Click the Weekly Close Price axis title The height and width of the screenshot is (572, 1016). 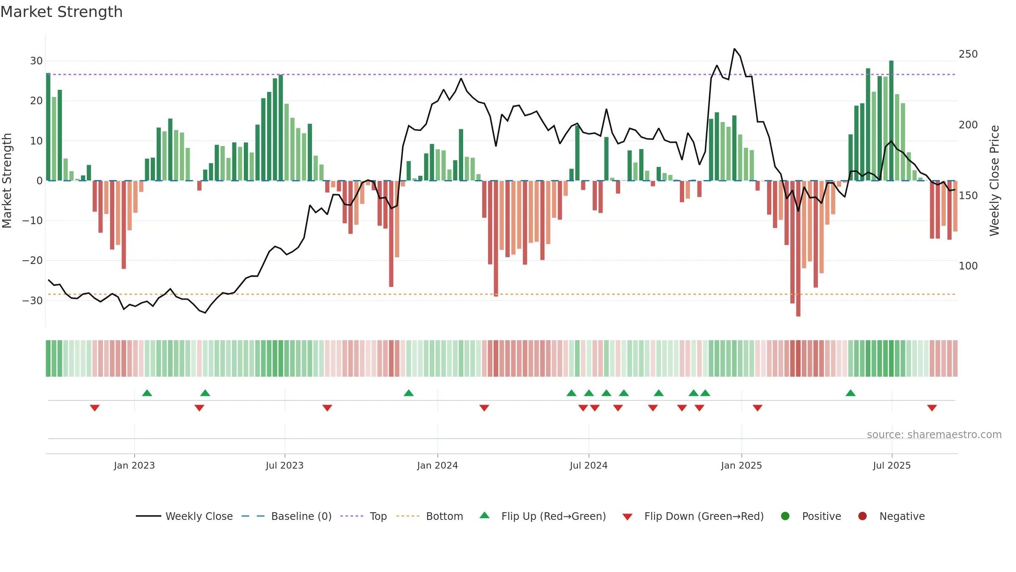tap(994, 180)
